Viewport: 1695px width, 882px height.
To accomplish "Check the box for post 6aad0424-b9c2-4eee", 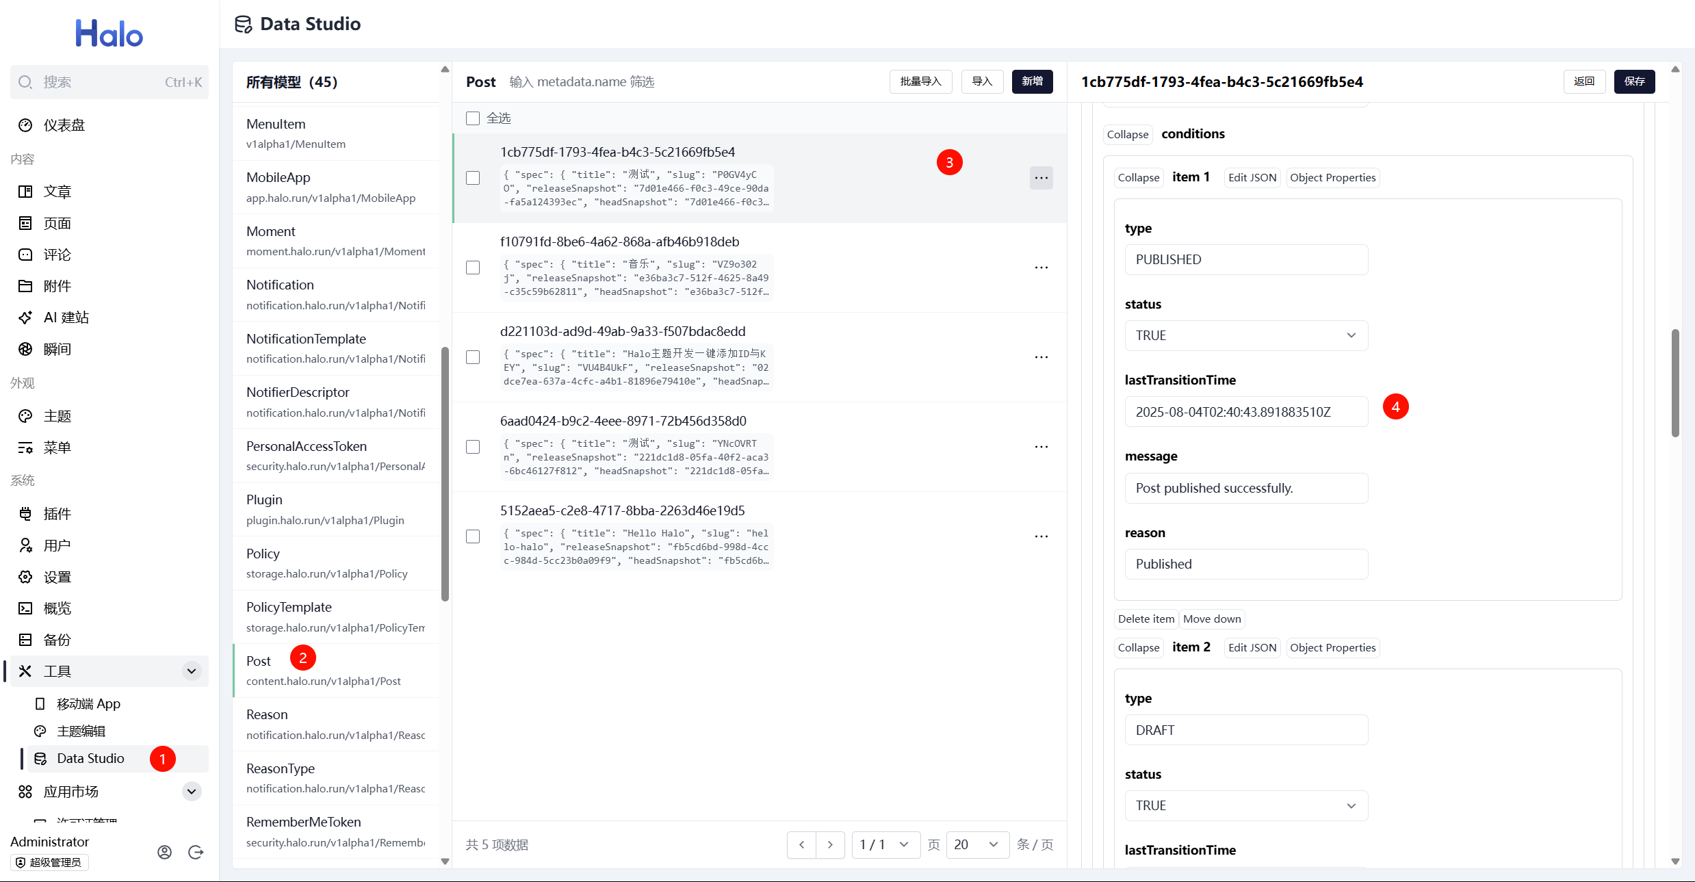I will click(473, 447).
